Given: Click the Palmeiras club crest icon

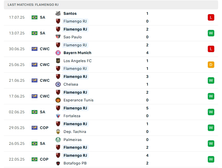Looking at the screenshot, I should (58, 140).
